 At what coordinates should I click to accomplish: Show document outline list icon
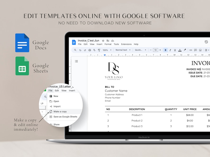tap(76, 61)
